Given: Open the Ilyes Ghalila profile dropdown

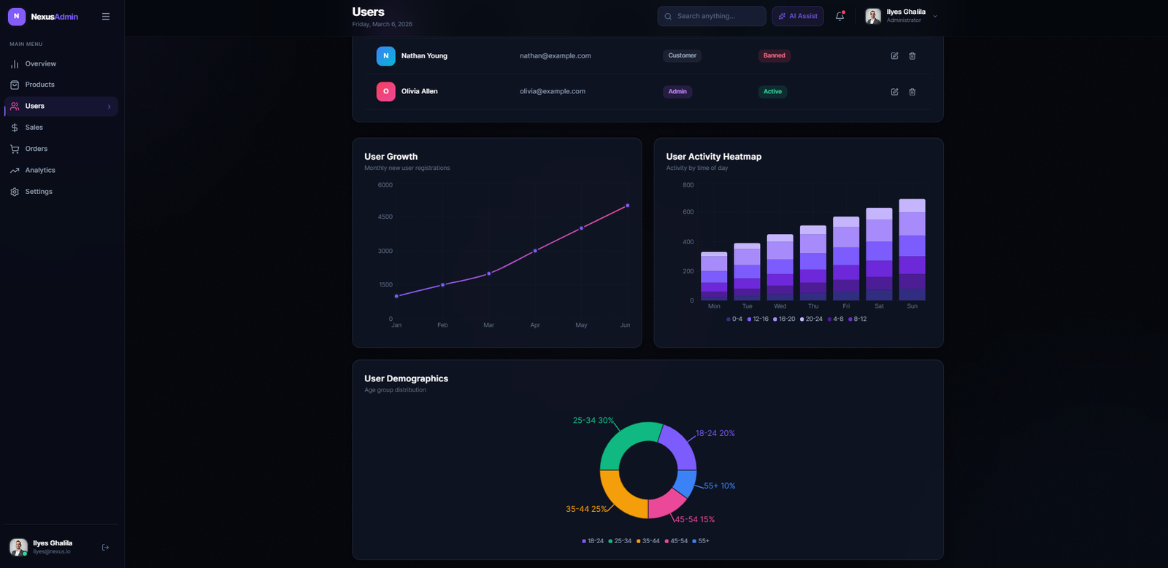Looking at the screenshot, I should pos(901,16).
